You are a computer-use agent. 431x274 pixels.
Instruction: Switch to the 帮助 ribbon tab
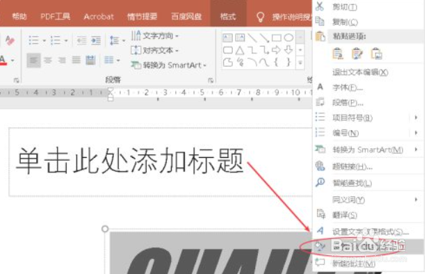(x=19, y=17)
